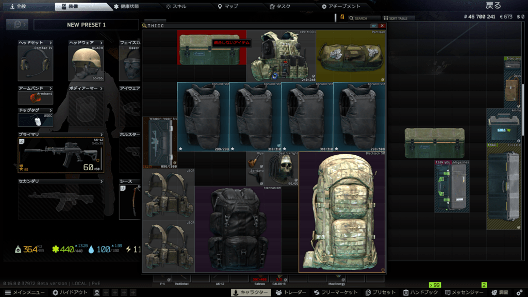Expand the ヘッドセット slot arrow
This screenshot has width=528, height=297.
pos(51,43)
